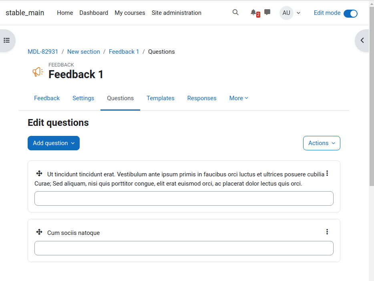This screenshot has width=374, height=281.
Task: Toggle Edit mode switch off
Action: pyautogui.click(x=350, y=14)
